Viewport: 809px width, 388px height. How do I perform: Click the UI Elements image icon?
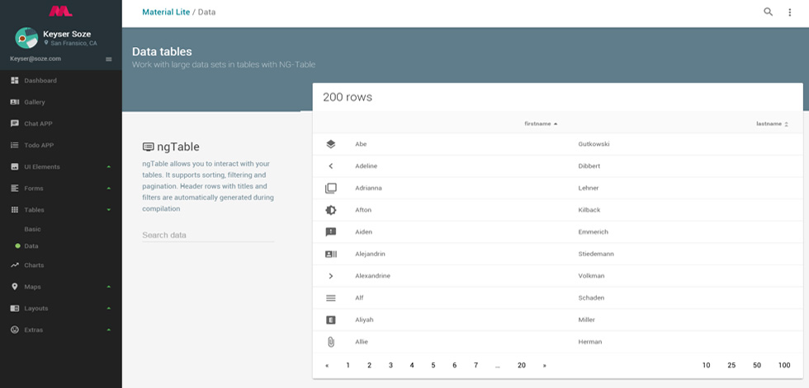[x=15, y=166]
